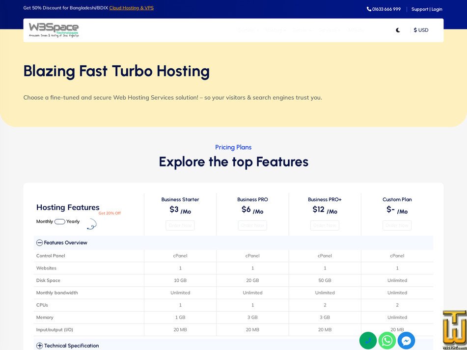Image resolution: width=467 pixels, height=350 pixels.
Task: Click the $3 /Mo price
Action: [x=180, y=210]
